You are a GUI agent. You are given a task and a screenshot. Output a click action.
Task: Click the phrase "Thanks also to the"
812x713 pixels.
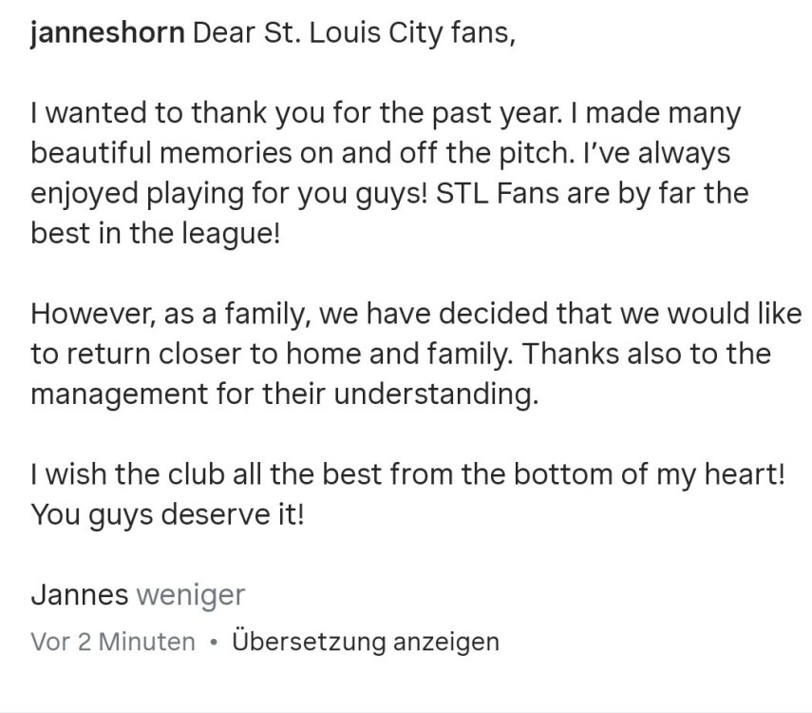(646, 353)
